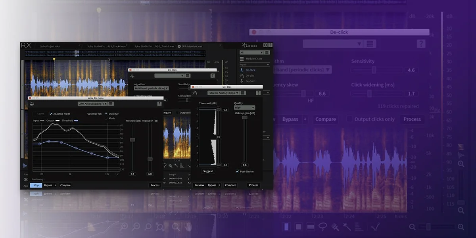Click the Sensitivity slider in the enlarged background panel
Screen dimensions: 476x238
373,70
